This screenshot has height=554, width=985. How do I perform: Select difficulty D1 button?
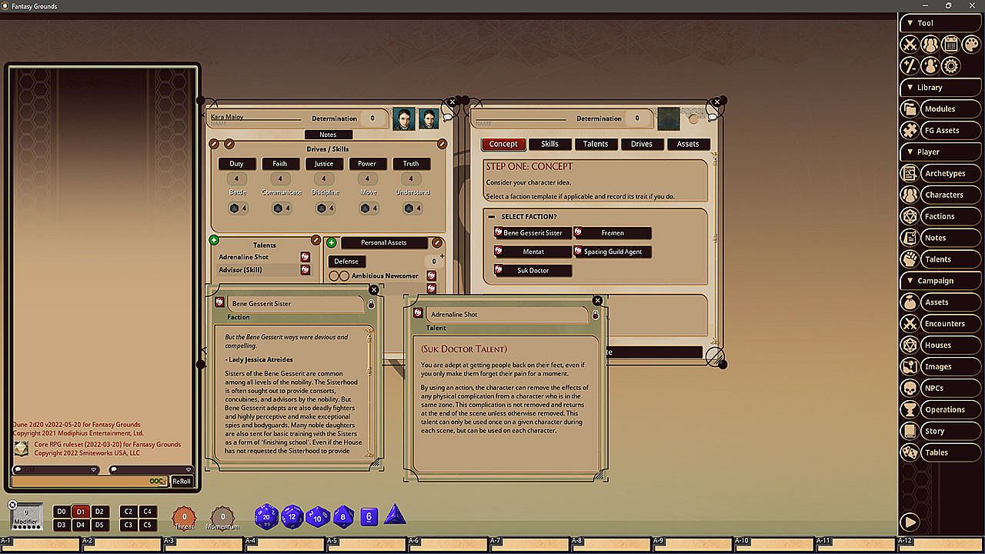click(x=81, y=512)
